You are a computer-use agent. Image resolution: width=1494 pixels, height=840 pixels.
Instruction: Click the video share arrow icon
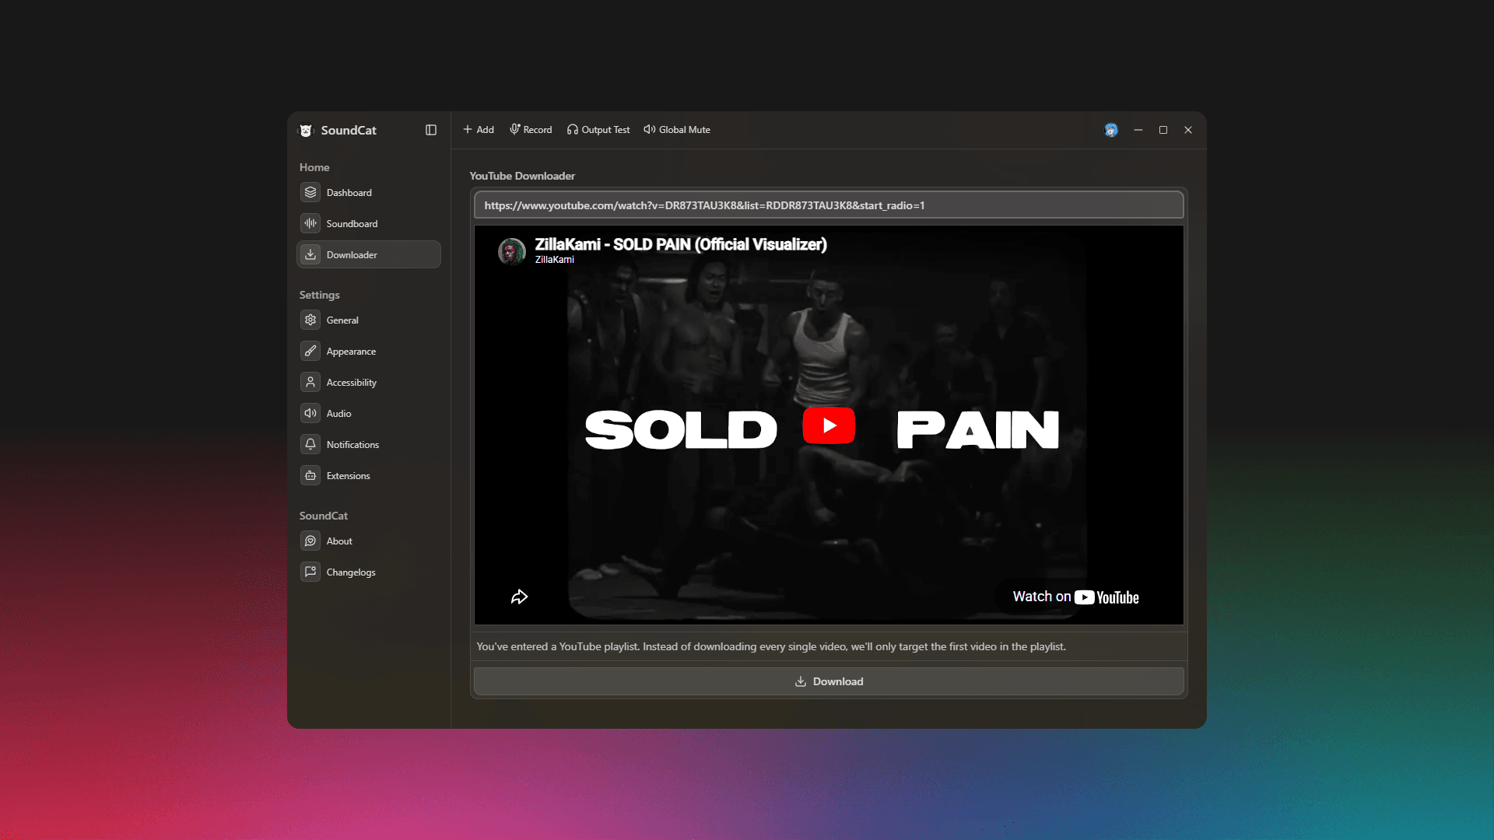pos(519,597)
